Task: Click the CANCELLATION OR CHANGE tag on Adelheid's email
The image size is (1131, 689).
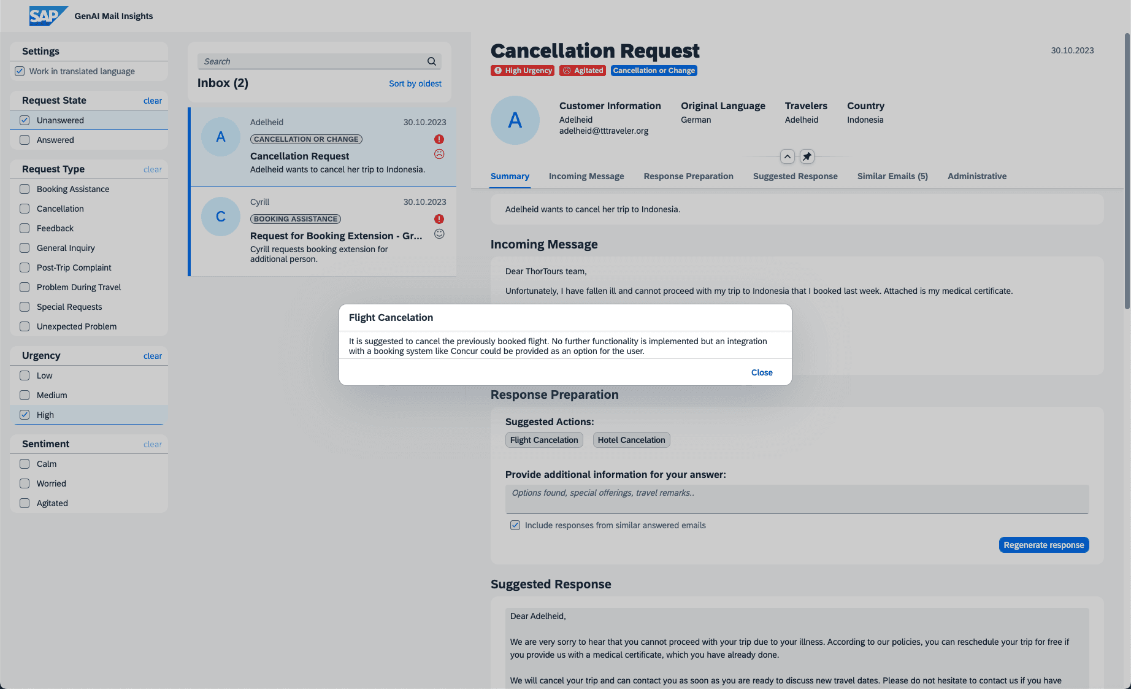Action: click(x=306, y=139)
